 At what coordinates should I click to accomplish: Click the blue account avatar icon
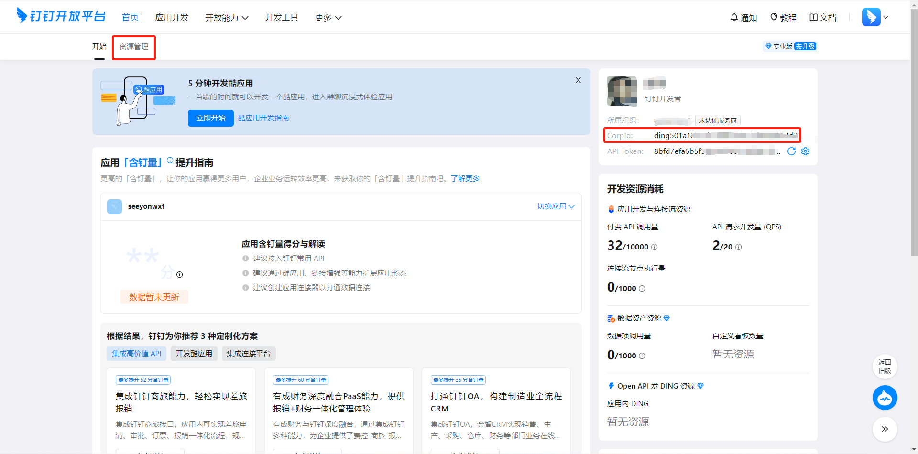coord(871,17)
